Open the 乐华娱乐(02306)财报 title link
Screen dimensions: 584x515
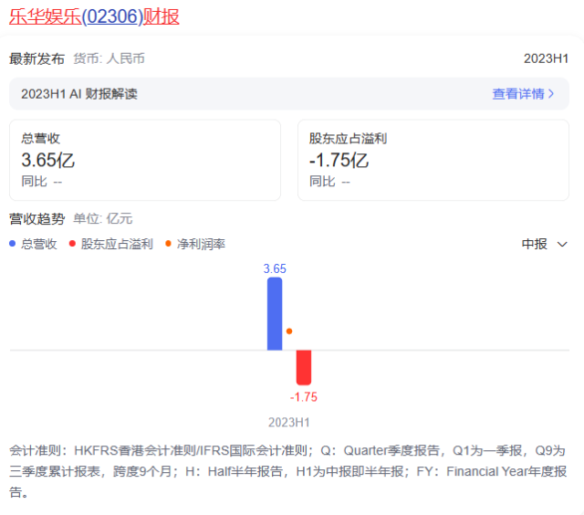coord(94,16)
